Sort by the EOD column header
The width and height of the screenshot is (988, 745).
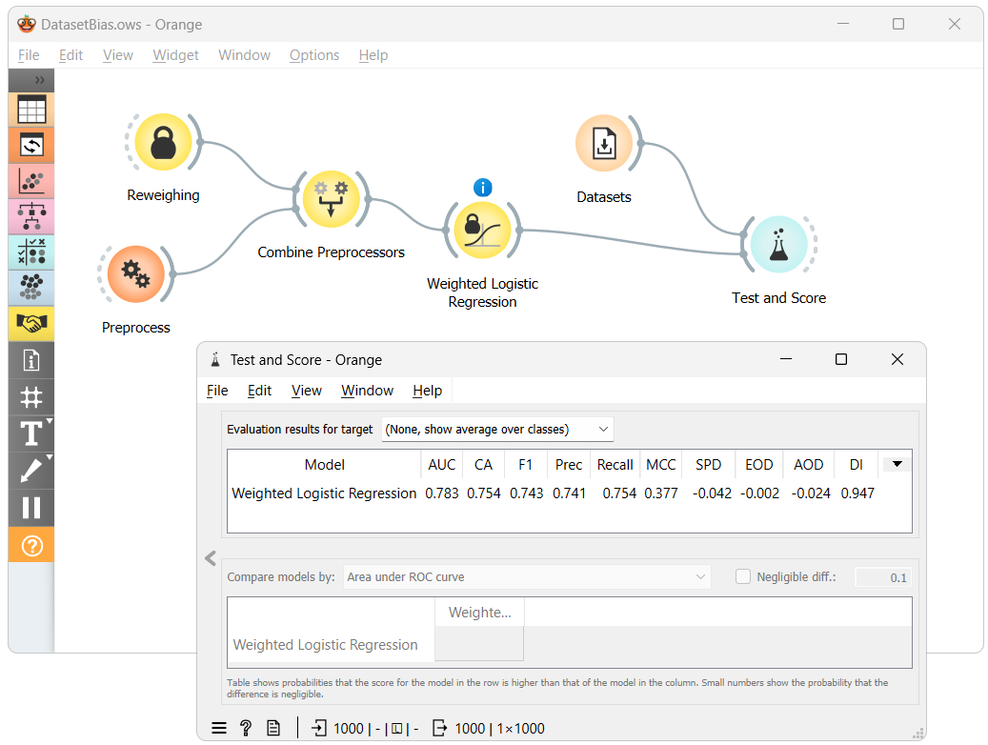[x=758, y=465]
